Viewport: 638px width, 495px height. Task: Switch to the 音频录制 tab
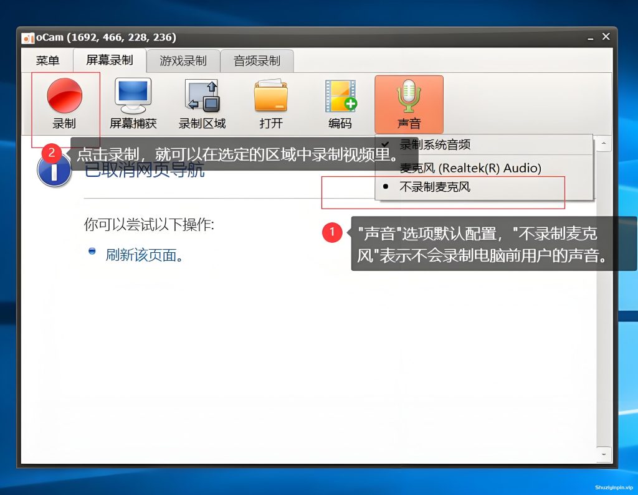[257, 61]
